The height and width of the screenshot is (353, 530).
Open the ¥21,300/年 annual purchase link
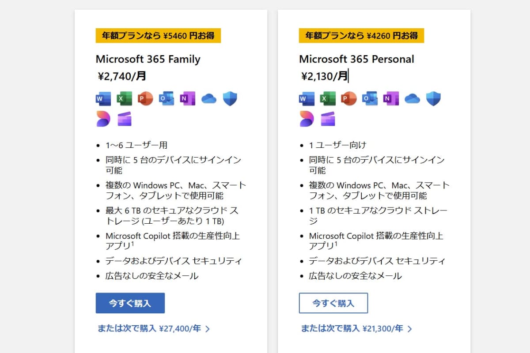pyautogui.click(x=356, y=328)
